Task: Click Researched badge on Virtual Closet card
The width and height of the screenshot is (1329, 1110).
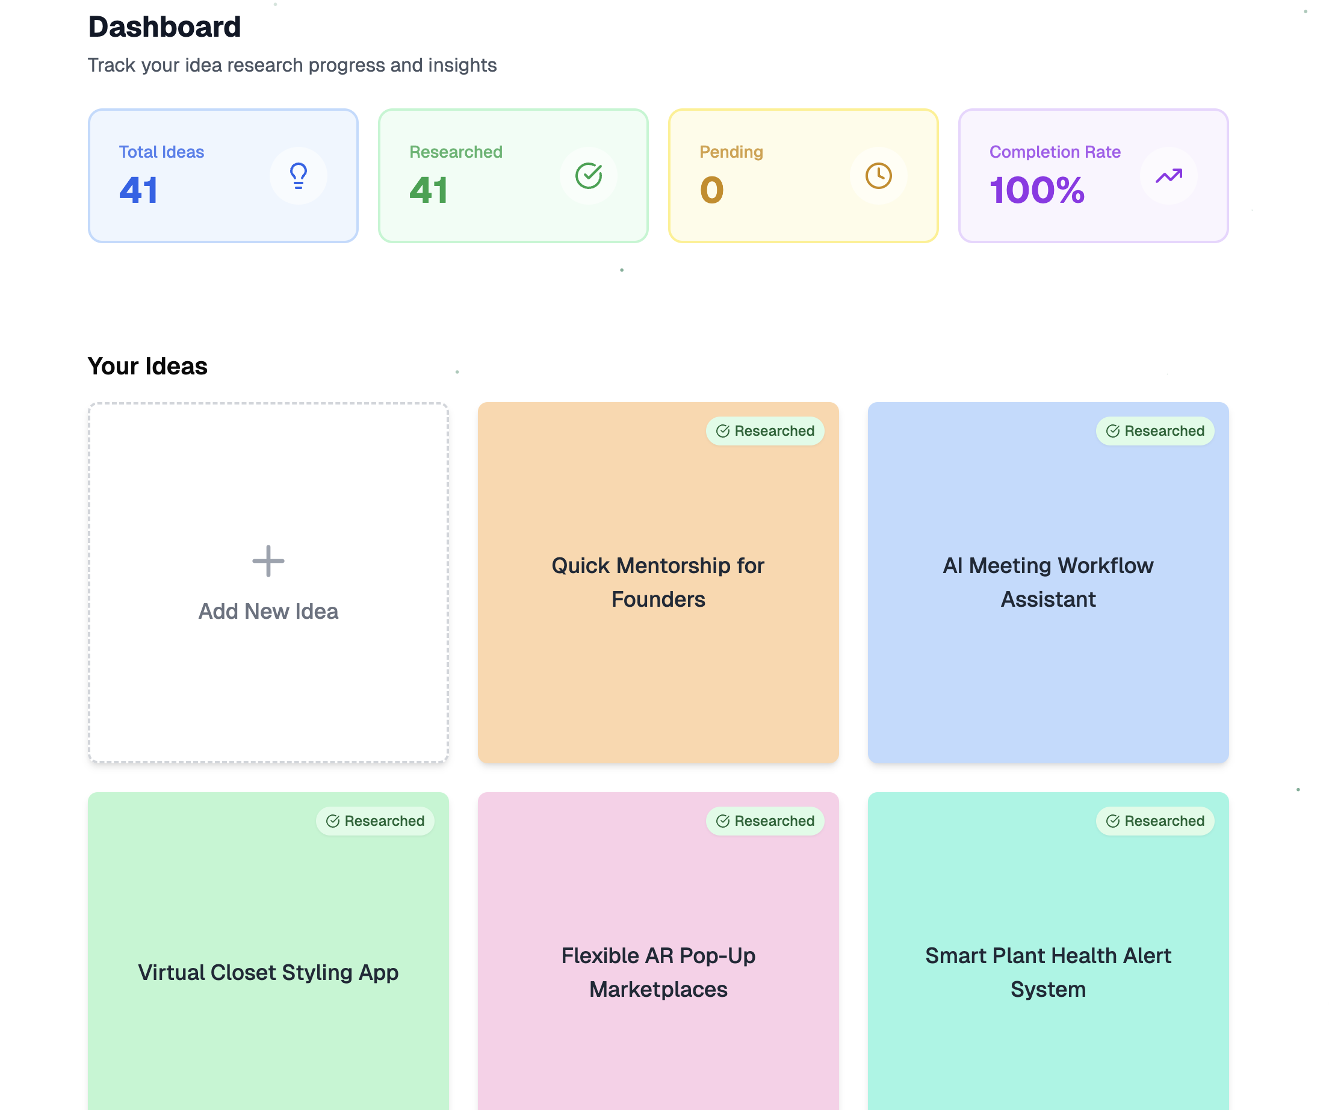Action: click(x=374, y=821)
